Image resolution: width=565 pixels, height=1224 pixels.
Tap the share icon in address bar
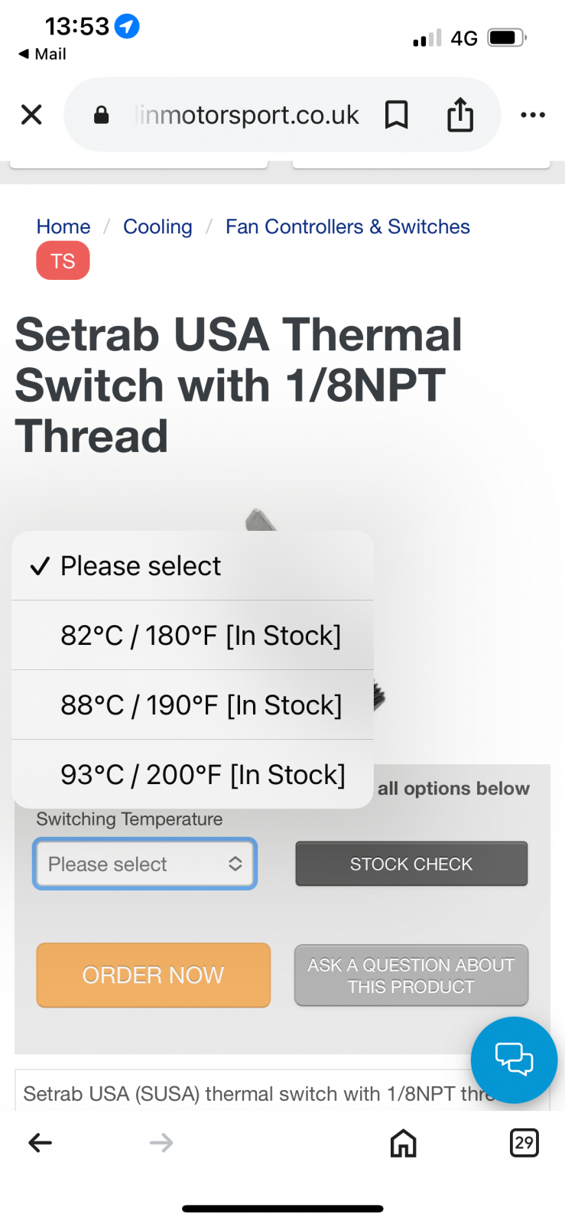click(460, 115)
